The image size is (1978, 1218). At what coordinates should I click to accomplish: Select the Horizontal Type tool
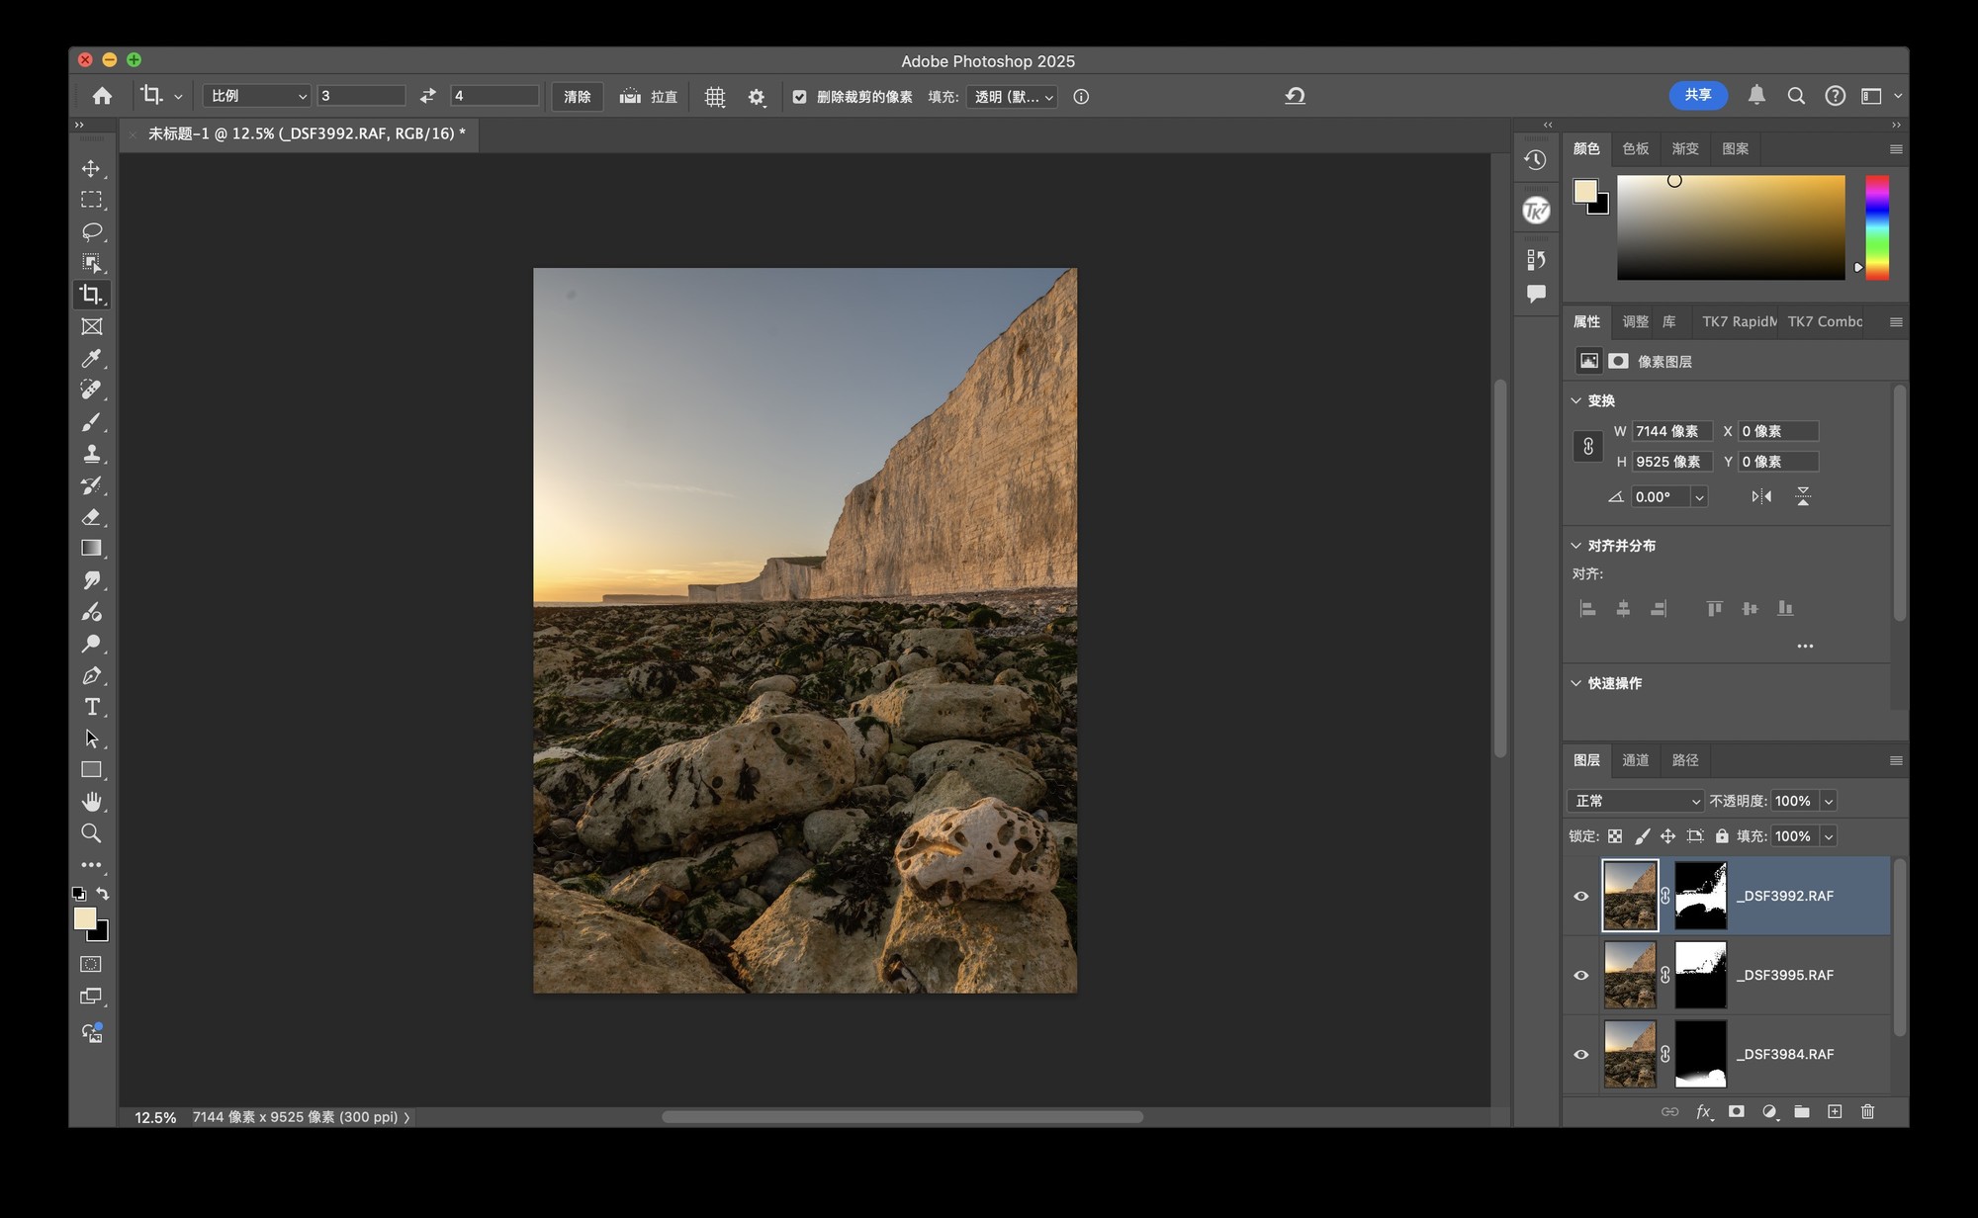point(91,707)
